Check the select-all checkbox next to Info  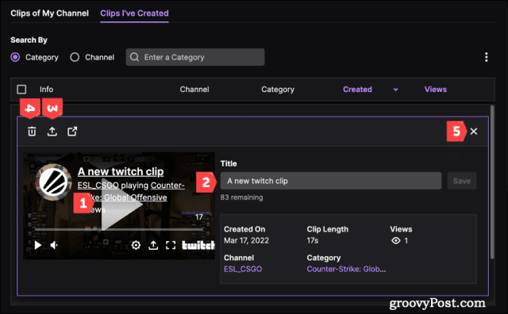(x=21, y=90)
